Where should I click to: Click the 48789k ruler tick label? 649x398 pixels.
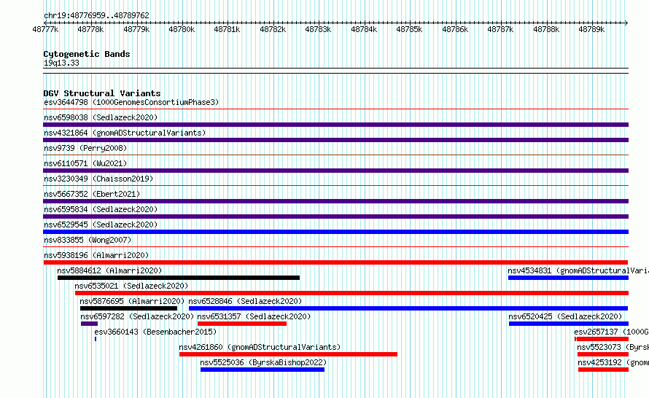tap(591, 29)
